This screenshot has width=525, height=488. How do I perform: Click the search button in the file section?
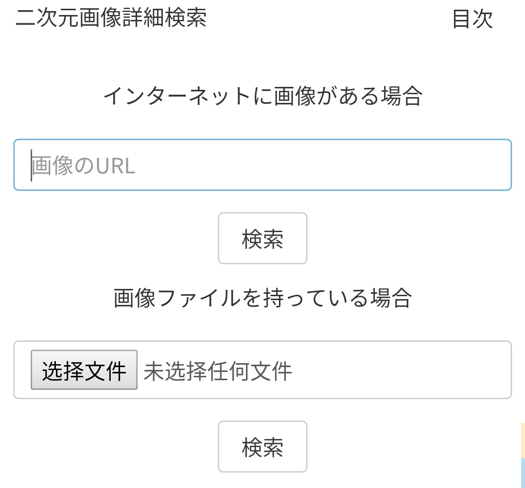(262, 446)
